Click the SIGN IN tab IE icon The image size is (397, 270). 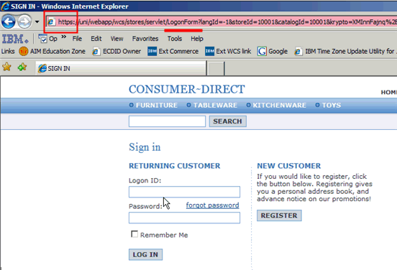[x=42, y=68]
